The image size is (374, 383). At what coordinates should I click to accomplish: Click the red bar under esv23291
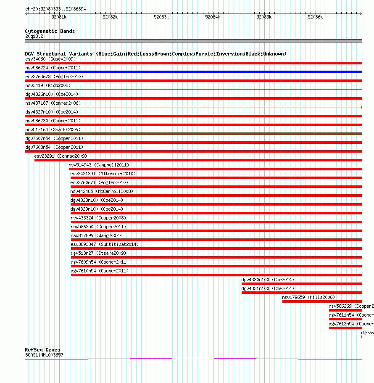[198, 160]
